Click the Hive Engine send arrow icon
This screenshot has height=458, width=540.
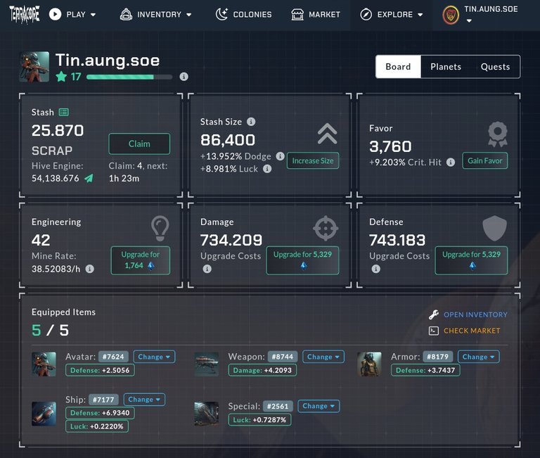89,178
